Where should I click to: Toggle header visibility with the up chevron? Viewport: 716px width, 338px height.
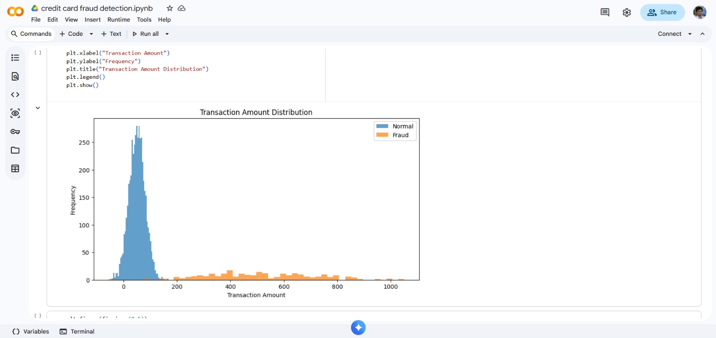coord(703,34)
